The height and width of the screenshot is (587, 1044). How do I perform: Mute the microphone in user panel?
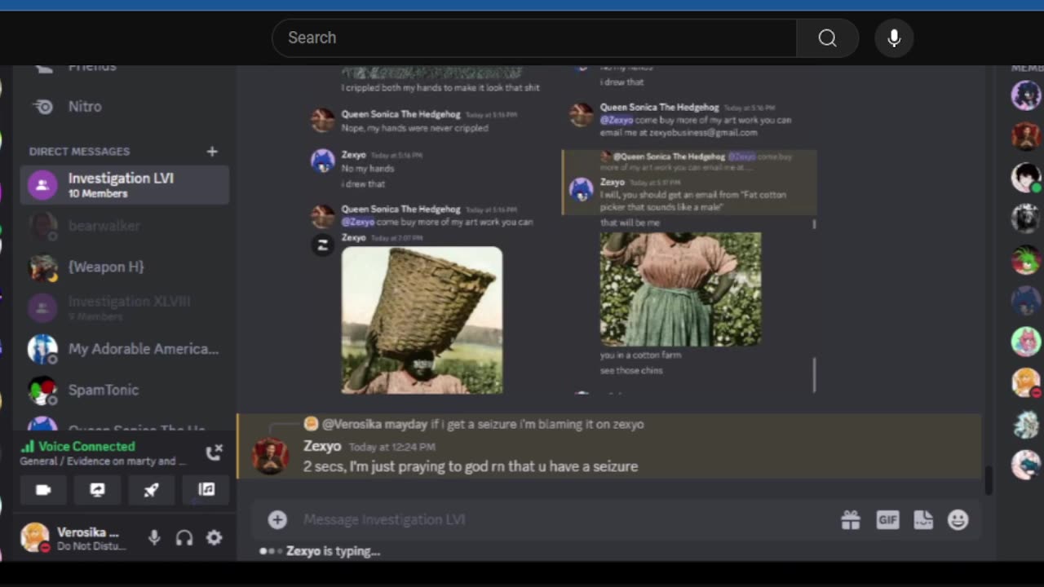click(154, 538)
